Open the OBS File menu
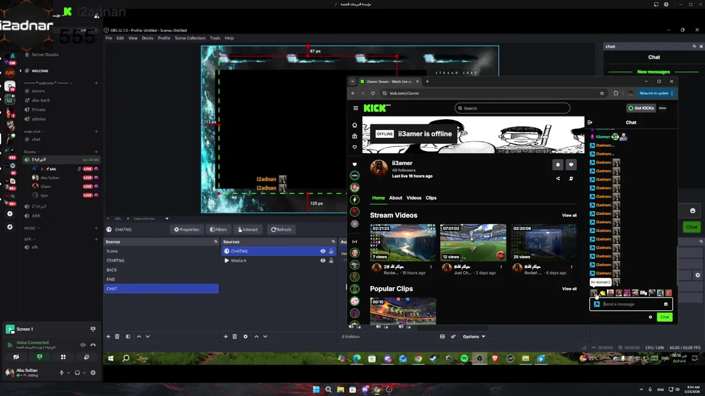 pos(109,38)
